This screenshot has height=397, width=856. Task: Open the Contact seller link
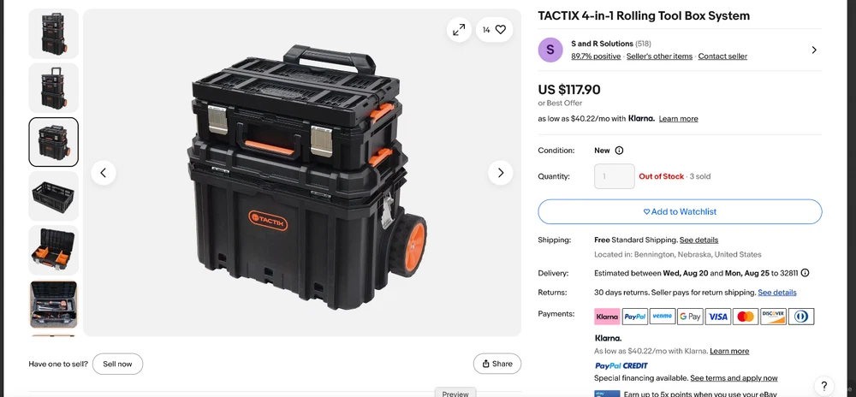click(x=722, y=56)
